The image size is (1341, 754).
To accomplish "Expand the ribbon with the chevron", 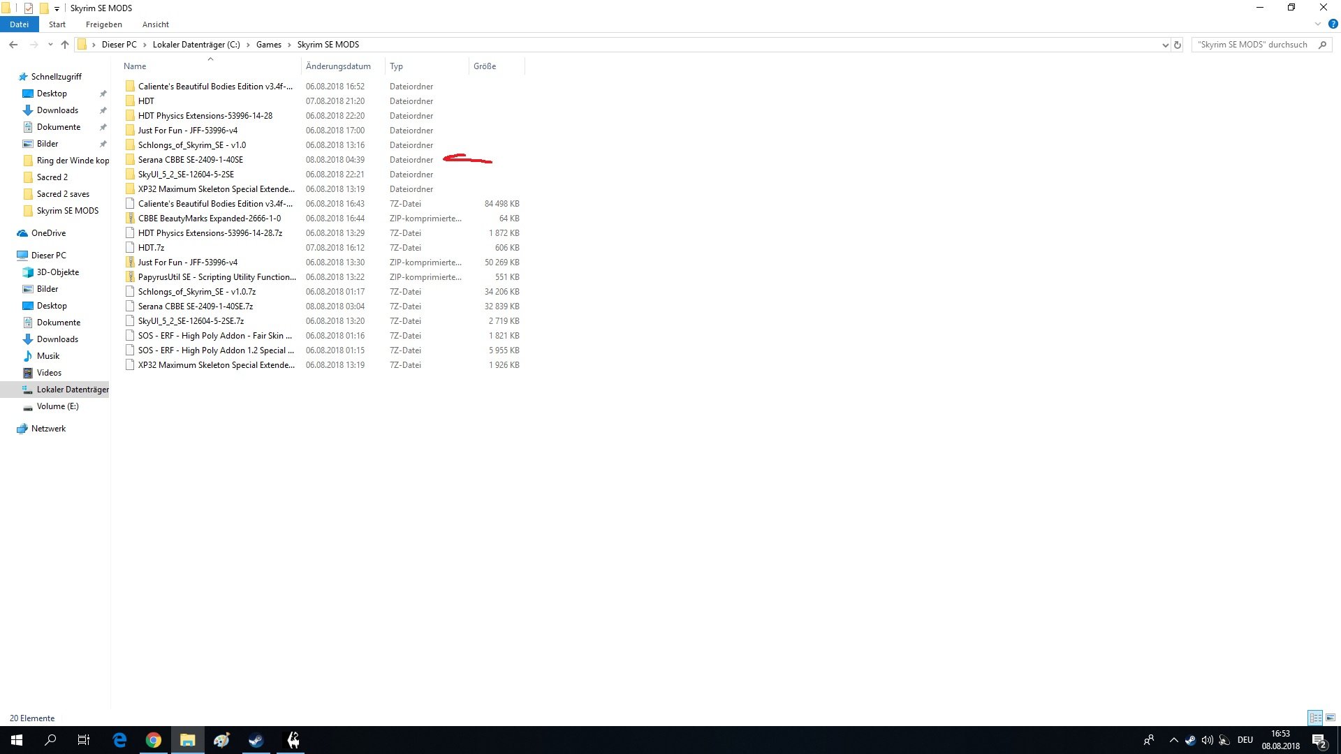I will [1318, 24].
